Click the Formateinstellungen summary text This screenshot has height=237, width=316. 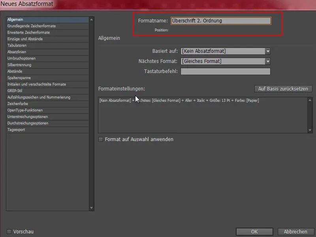pos(179,100)
